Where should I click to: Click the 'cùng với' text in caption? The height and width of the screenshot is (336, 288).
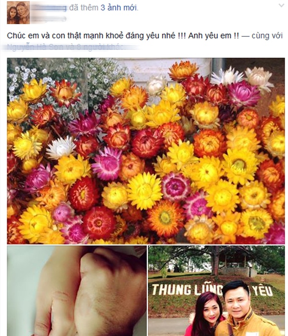(267, 36)
